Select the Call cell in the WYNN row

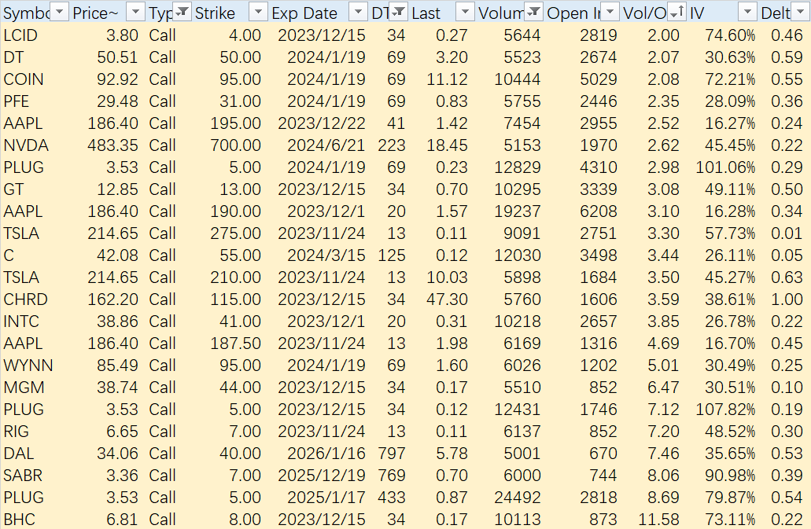162,366
